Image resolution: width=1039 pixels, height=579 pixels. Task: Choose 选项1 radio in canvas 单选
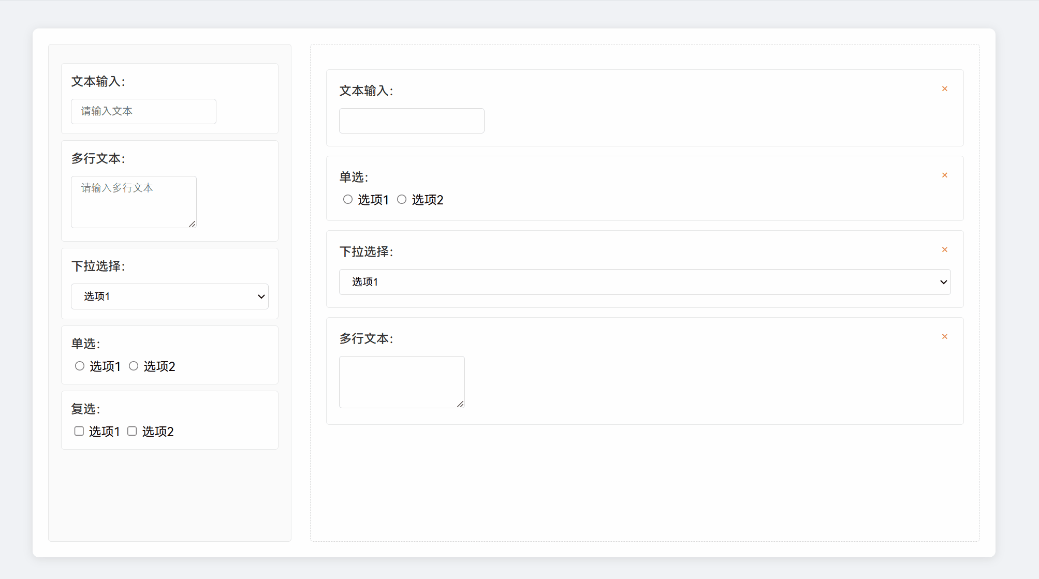(x=348, y=200)
